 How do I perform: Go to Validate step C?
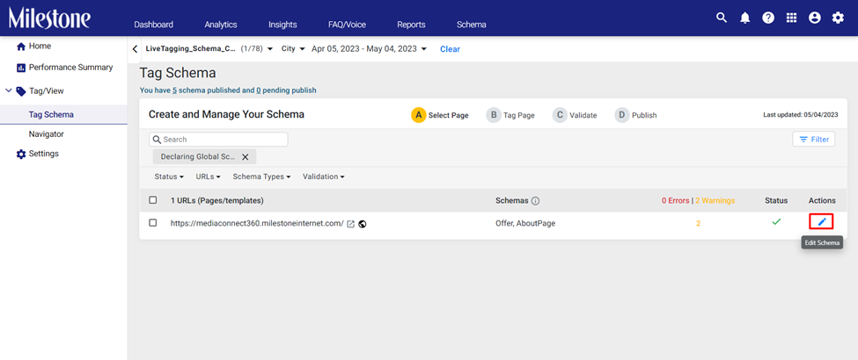pos(575,115)
